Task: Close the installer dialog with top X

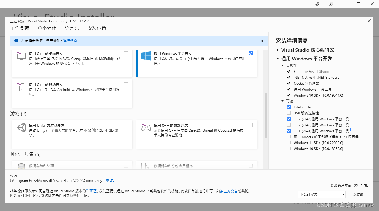Action: [x=369, y=21]
